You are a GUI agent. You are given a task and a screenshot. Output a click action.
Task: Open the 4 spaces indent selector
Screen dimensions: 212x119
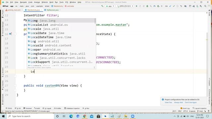(192, 111)
